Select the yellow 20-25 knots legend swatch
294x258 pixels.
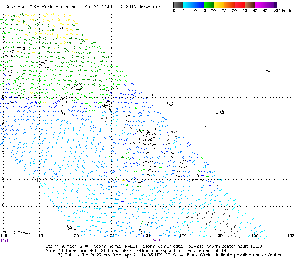219,5
